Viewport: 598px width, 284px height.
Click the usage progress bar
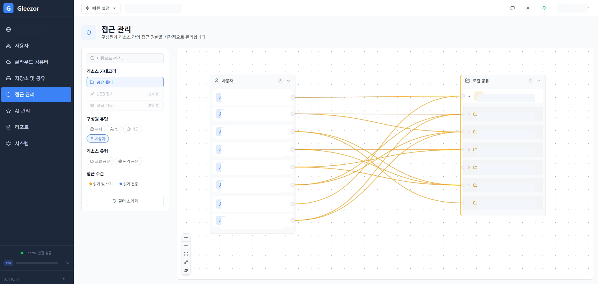point(37,263)
